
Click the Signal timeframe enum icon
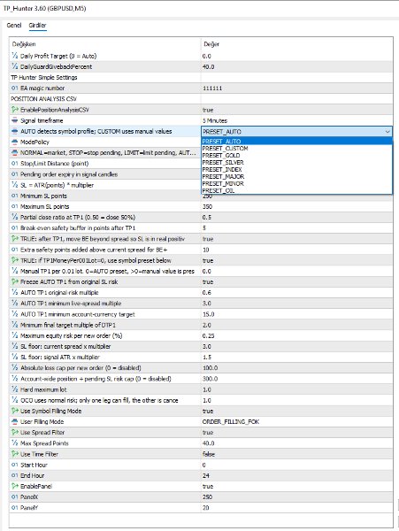14,120
